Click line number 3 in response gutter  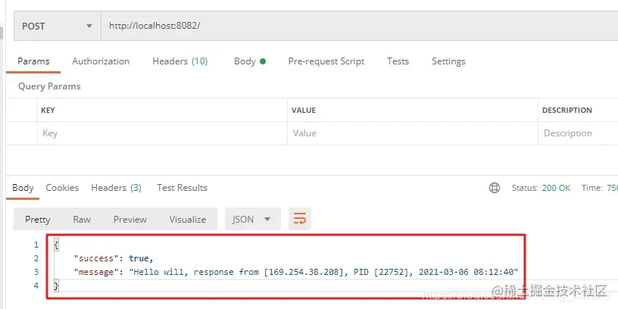click(36, 272)
